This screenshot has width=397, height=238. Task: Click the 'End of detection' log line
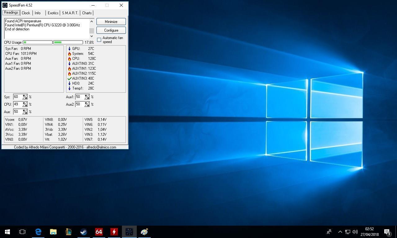pyautogui.click(x=17, y=29)
